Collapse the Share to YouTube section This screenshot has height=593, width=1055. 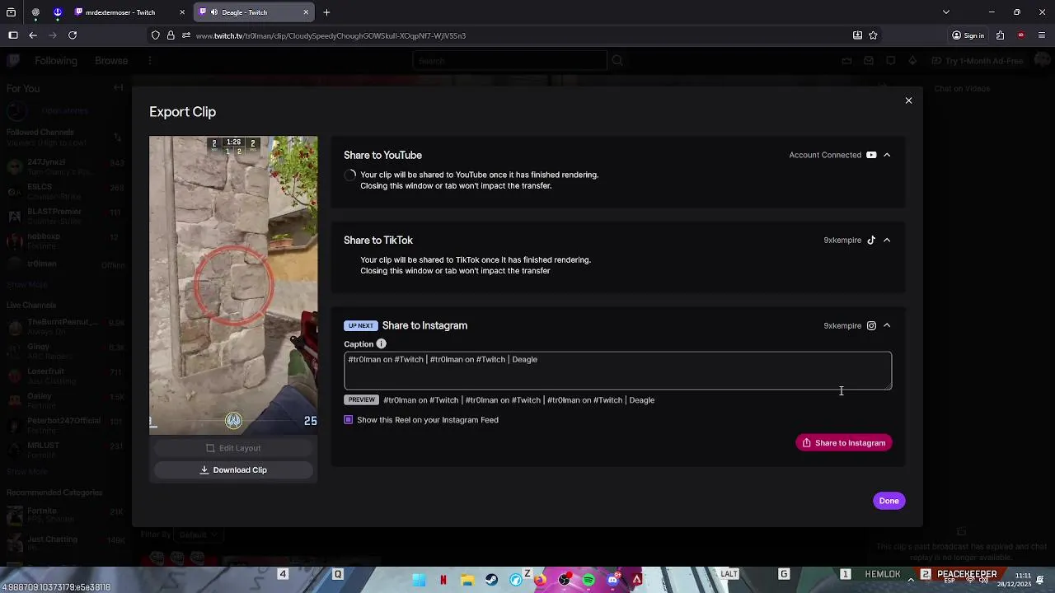[x=887, y=155]
